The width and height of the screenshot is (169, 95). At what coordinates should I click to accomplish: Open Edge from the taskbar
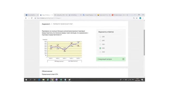39,80
